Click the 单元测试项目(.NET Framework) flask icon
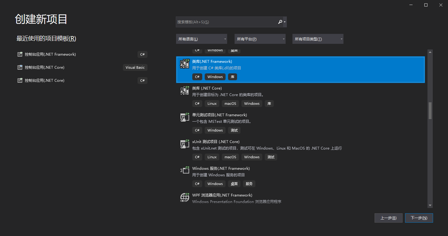This screenshot has height=236, width=448. tap(185, 117)
